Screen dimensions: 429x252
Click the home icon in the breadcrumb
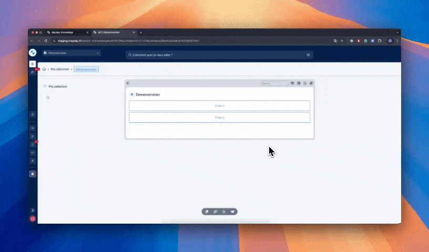[x=44, y=69]
